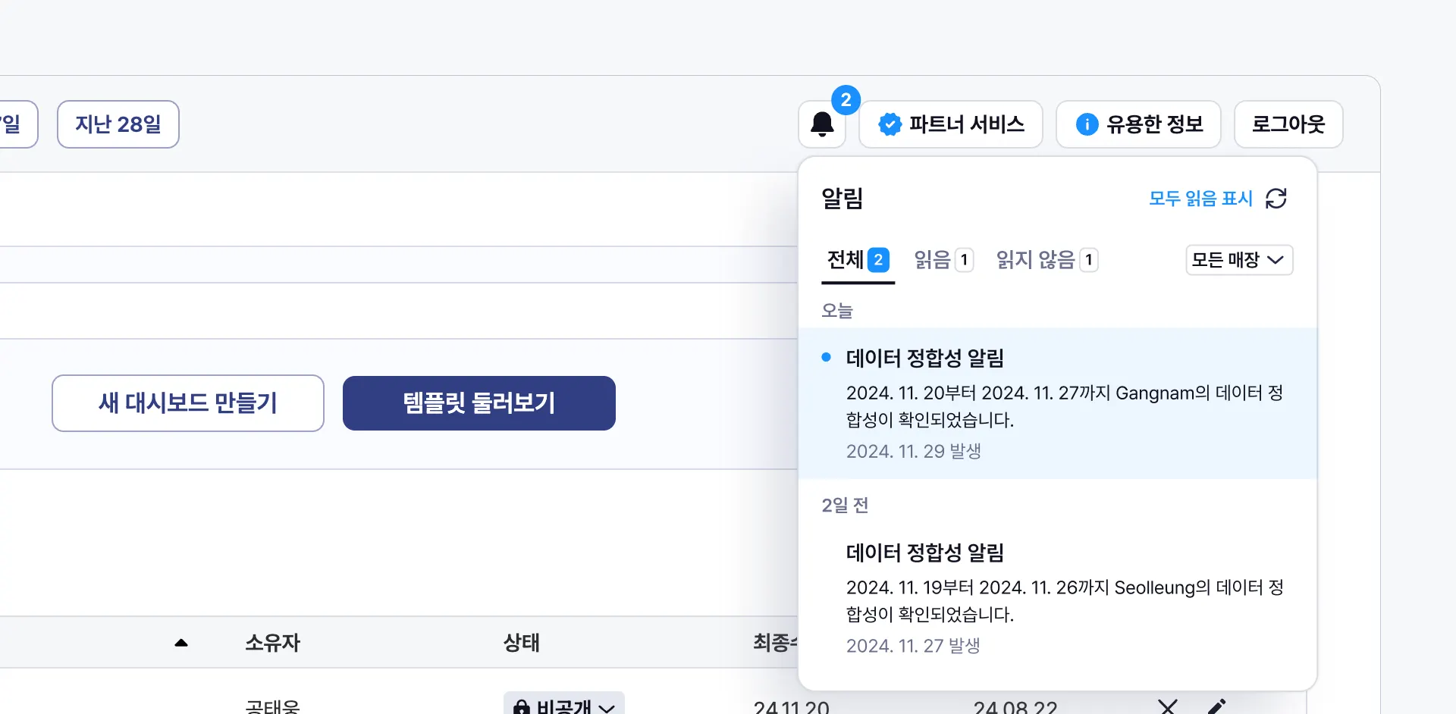The image size is (1456, 714).
Task: Switch to the 읽지 않음 tab
Action: pyautogui.click(x=1046, y=260)
